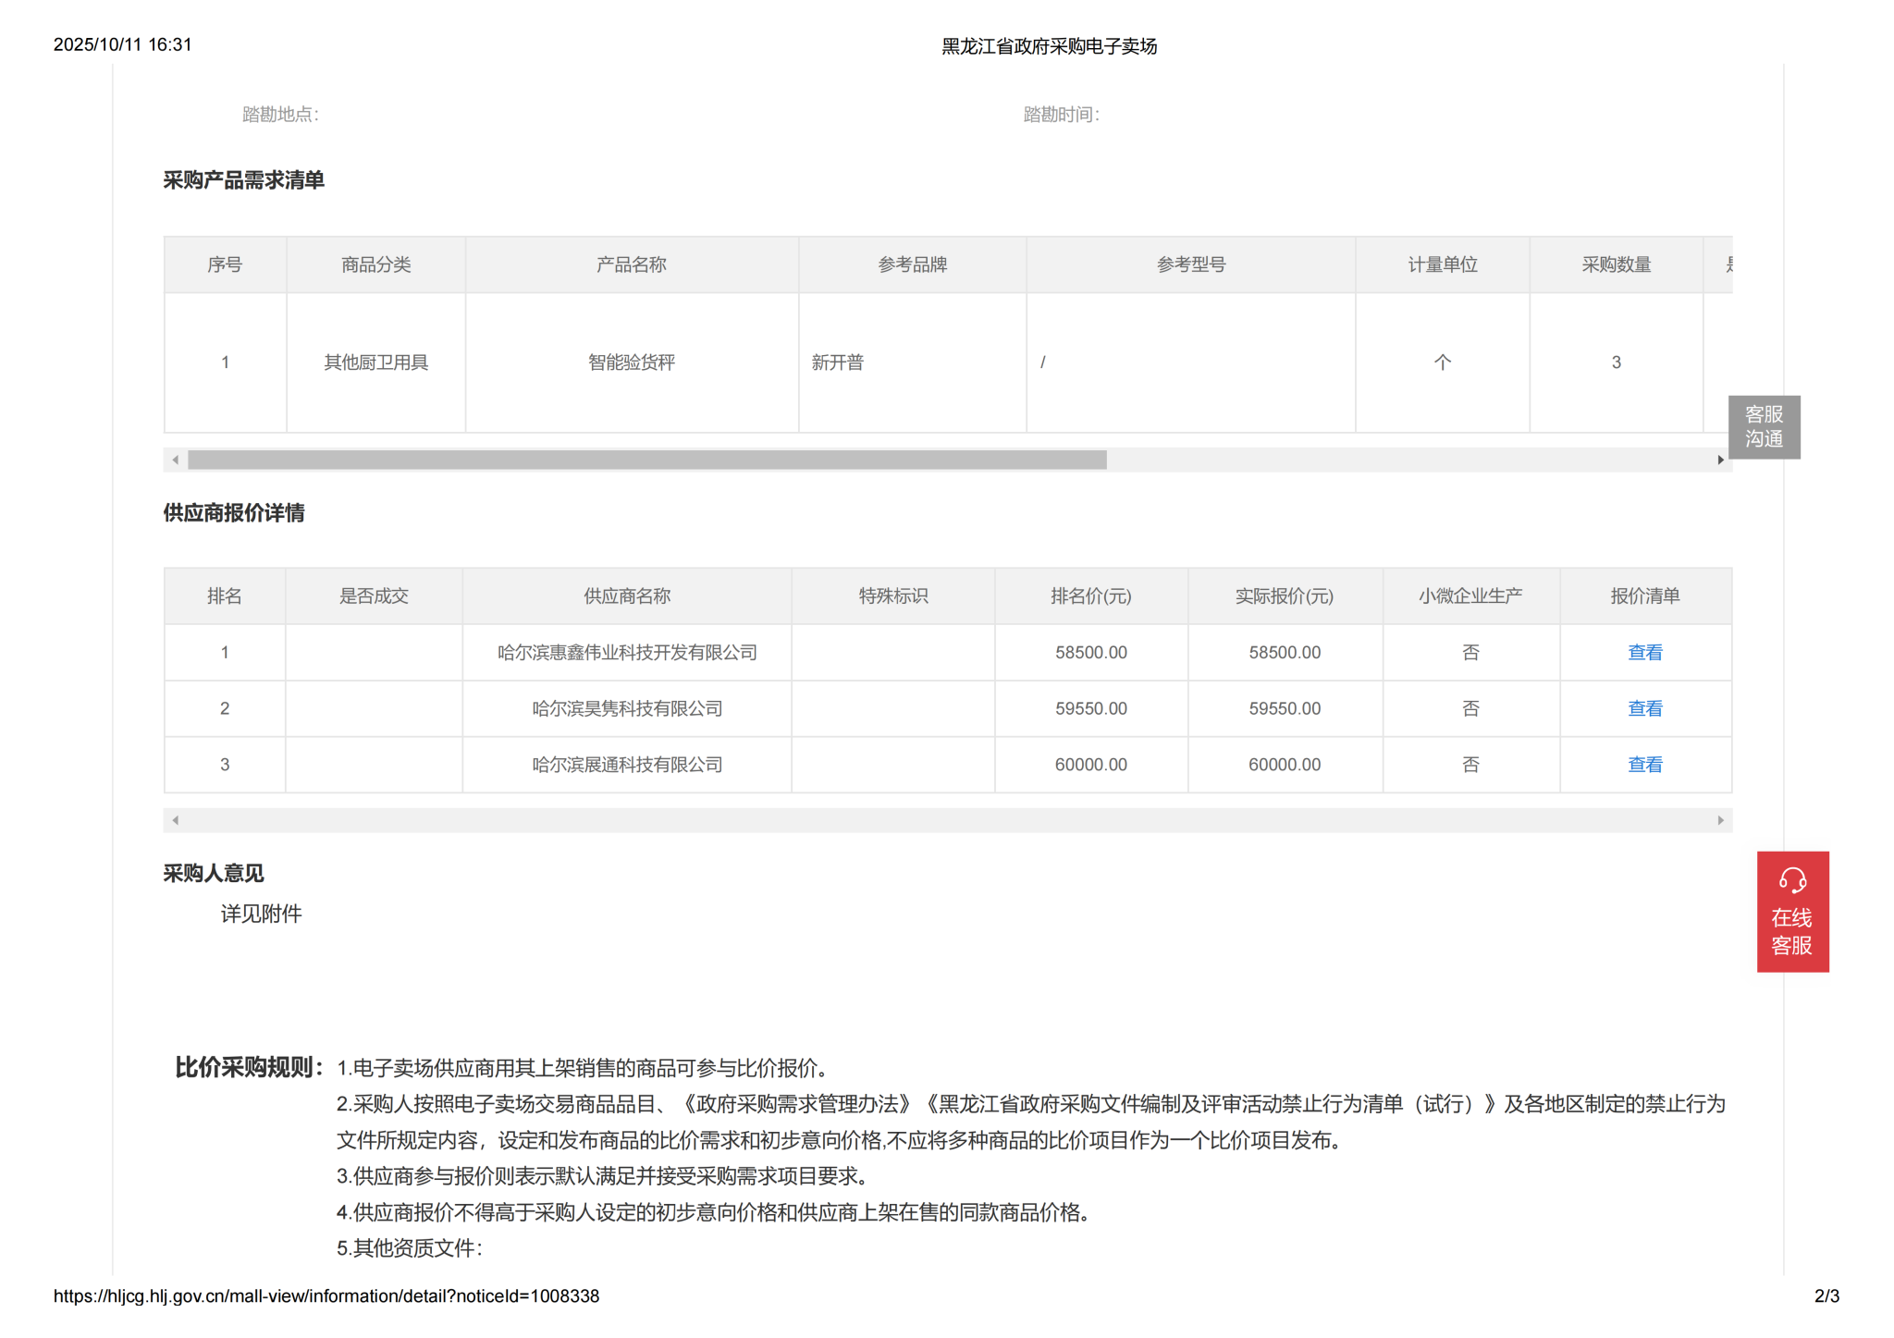
Task: Click the 排名价(元) column header
Action: click(1090, 596)
